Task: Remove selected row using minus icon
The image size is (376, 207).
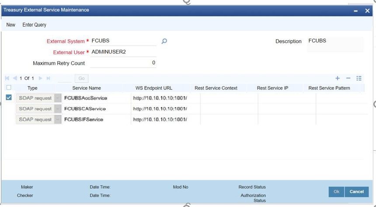Action: tap(348, 78)
